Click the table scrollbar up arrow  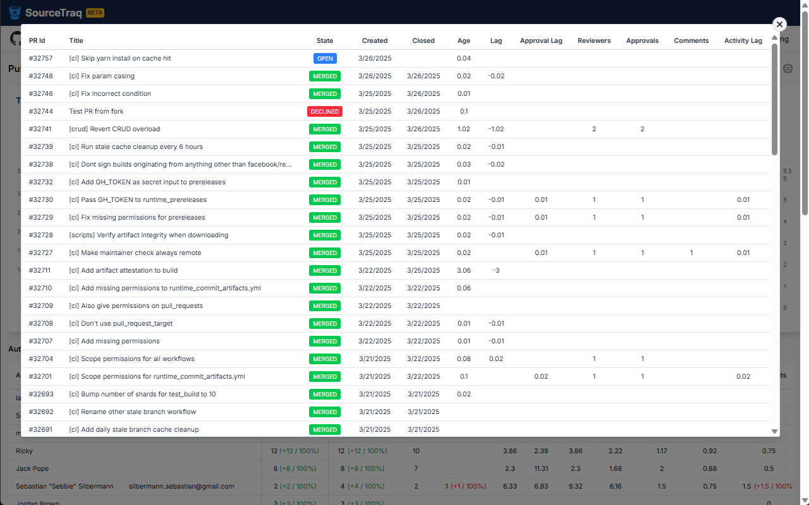pyautogui.click(x=775, y=39)
